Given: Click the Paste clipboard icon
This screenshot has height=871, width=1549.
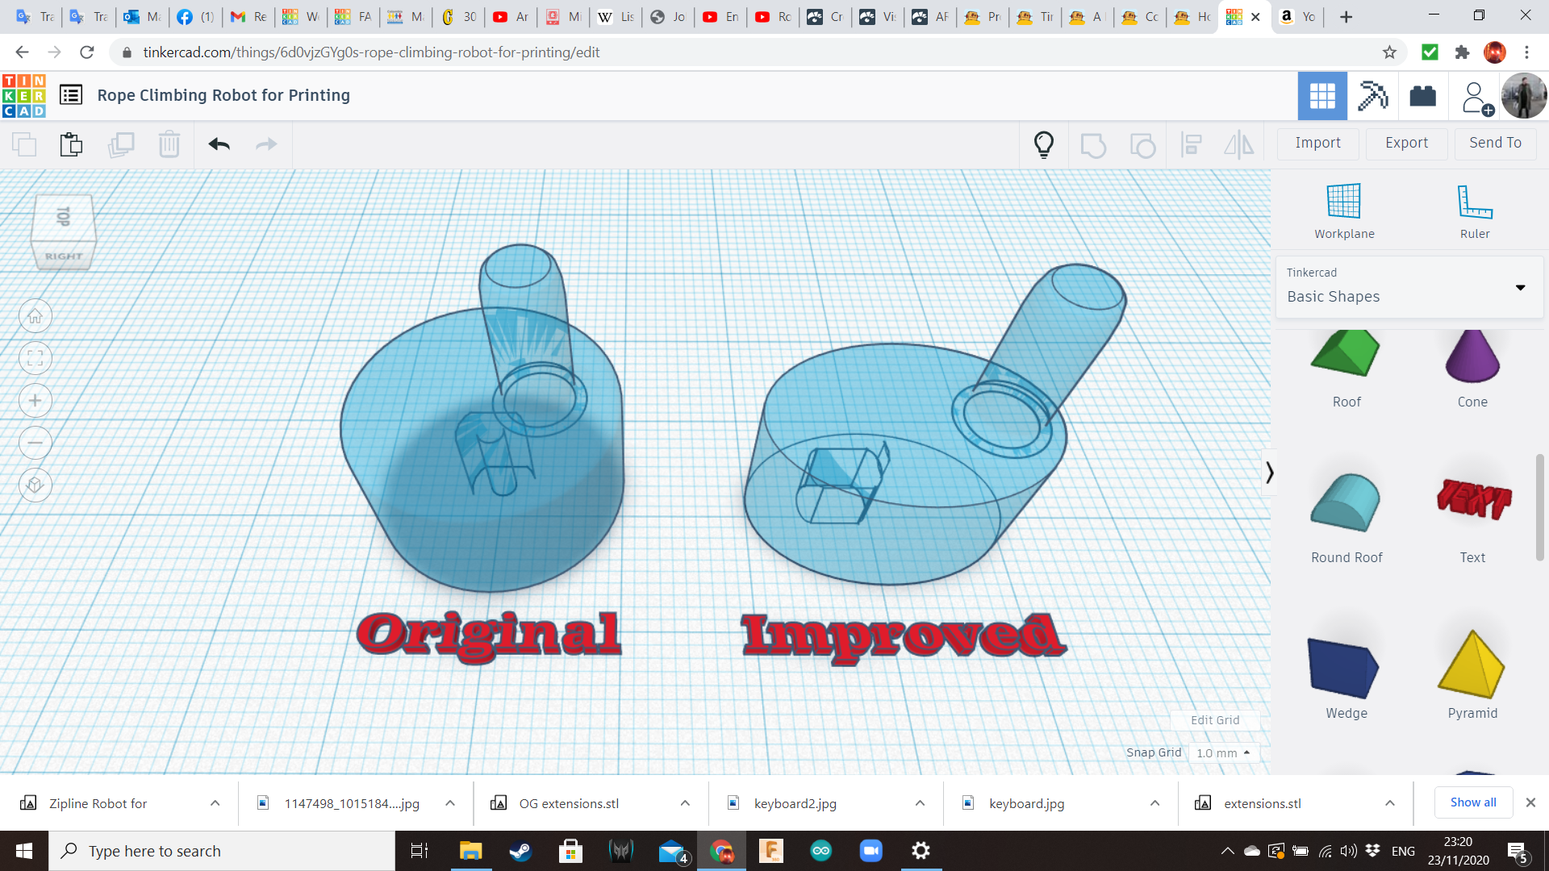Looking at the screenshot, I should tap(71, 144).
